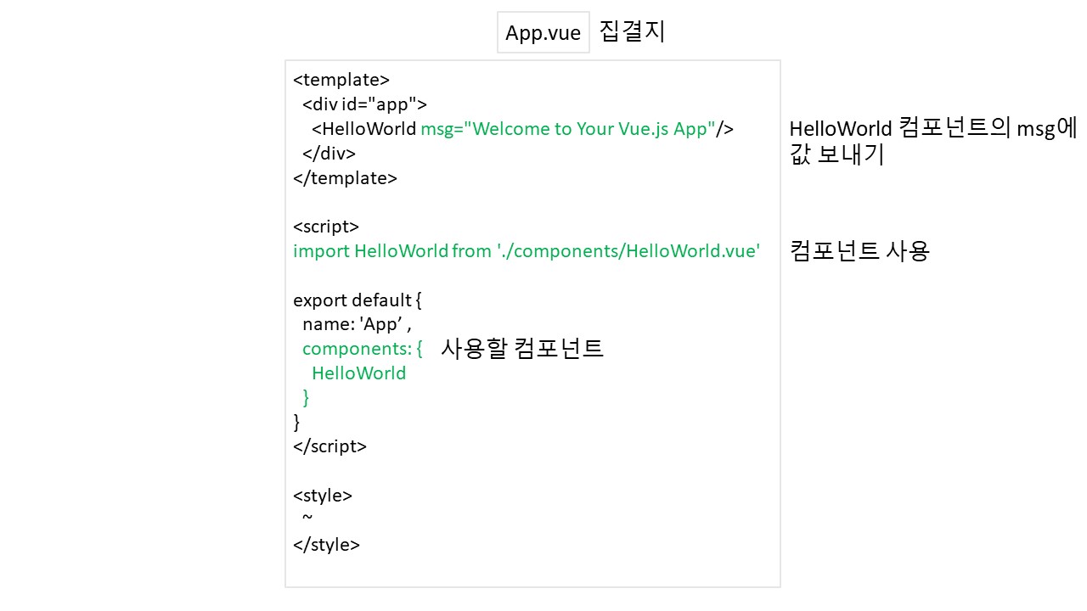Click the App.vue label box
Image resolution: width=1087 pixels, height=611 pixels.
[x=543, y=33]
